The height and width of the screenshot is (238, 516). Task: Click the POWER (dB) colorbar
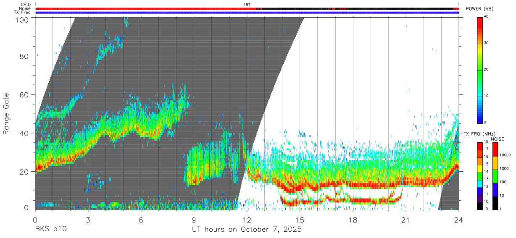(x=480, y=70)
